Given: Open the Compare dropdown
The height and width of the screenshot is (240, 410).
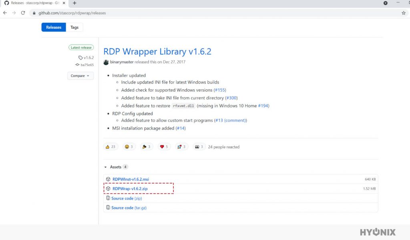Looking at the screenshot, I should click(x=80, y=76).
